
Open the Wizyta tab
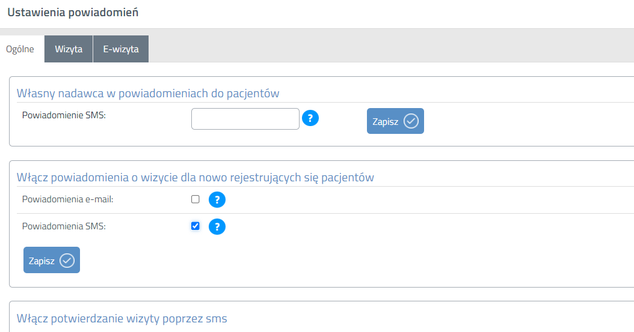pos(69,49)
